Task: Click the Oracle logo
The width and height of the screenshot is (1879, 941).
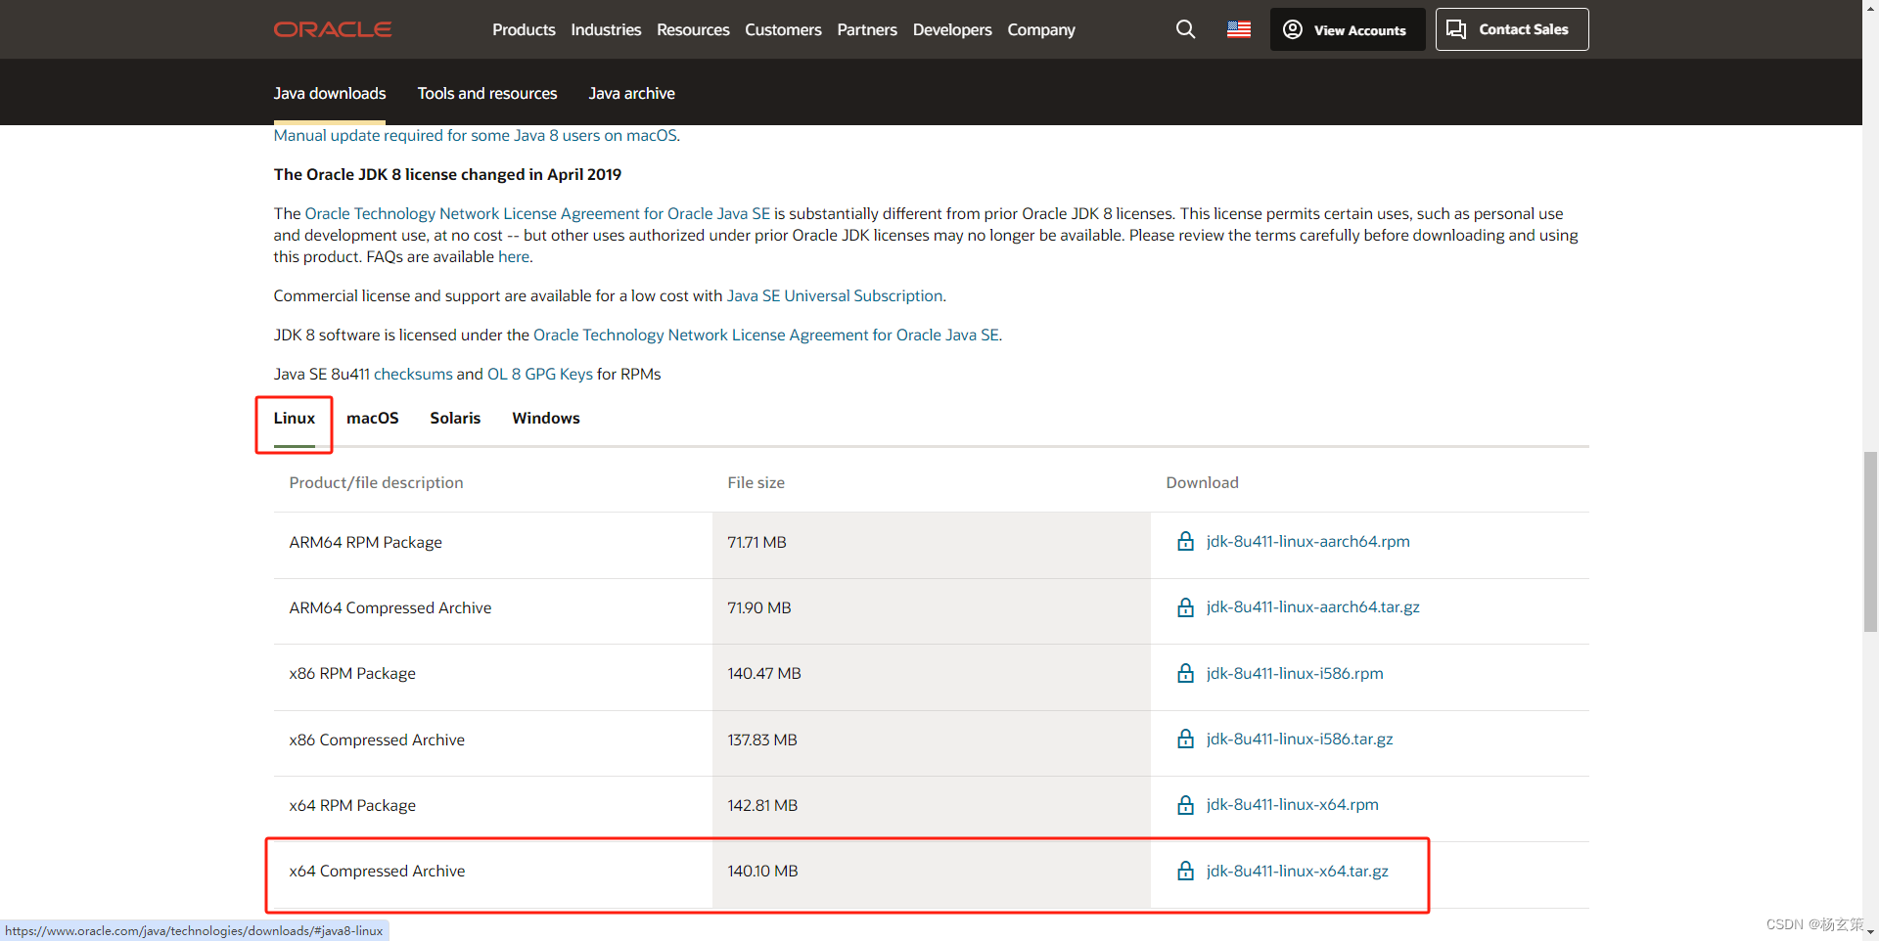Action: [x=332, y=29]
